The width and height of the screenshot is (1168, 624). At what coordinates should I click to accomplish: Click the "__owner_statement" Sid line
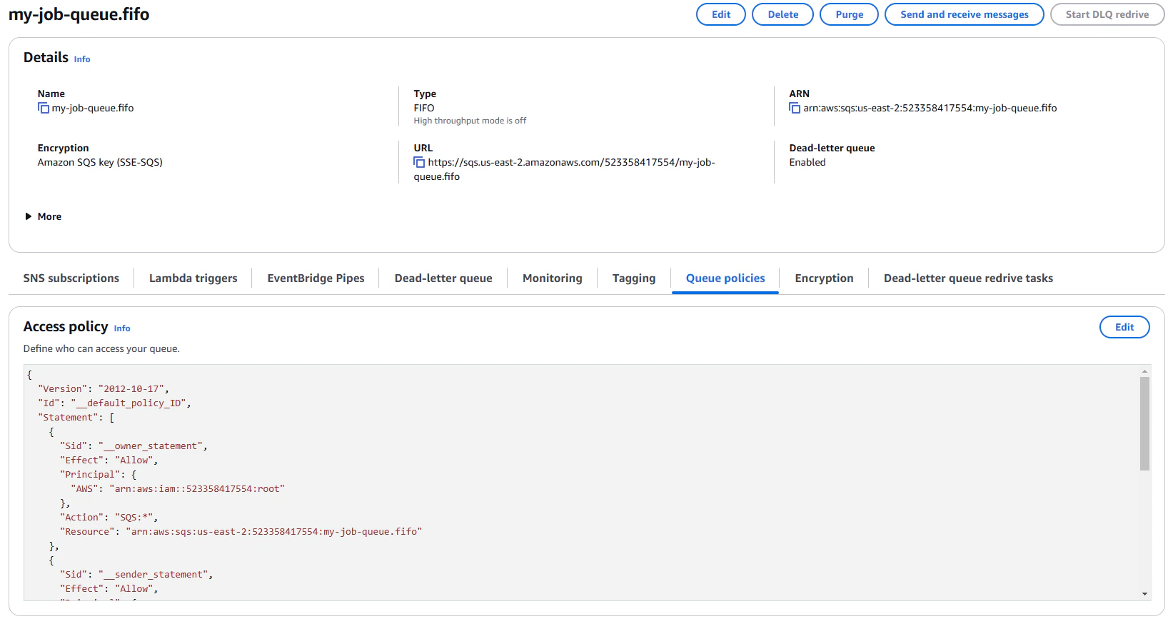(134, 446)
